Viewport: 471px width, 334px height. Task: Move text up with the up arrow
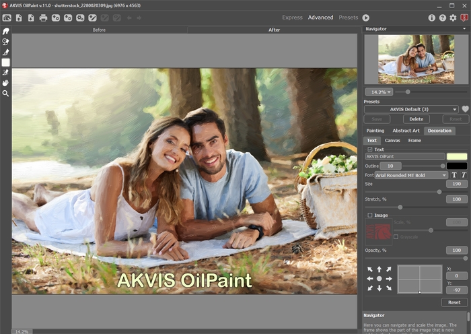[379, 269]
